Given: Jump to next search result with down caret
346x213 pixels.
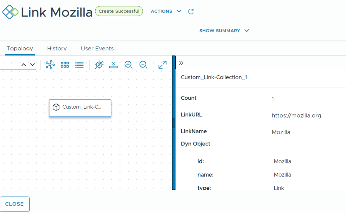Looking at the screenshot, I should point(32,65).
